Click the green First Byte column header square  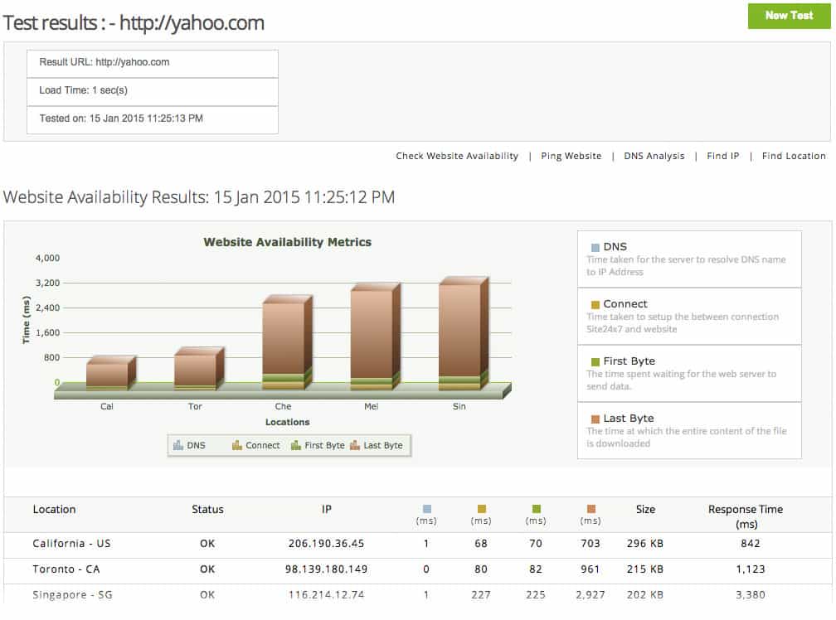click(x=537, y=509)
